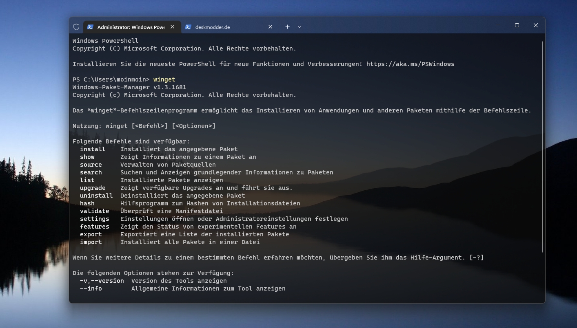Close the deskmodder.de tab
Screen dimensions: 577x328
tap(270, 27)
